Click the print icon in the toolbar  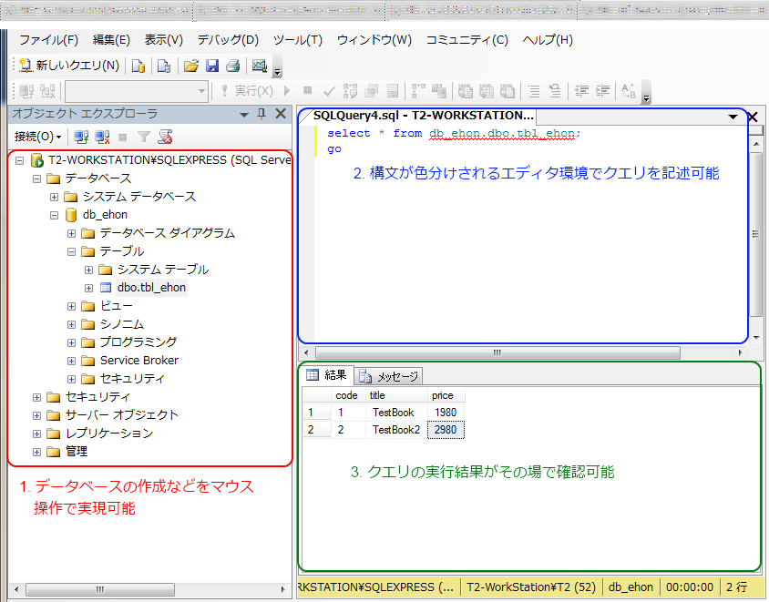(x=232, y=66)
